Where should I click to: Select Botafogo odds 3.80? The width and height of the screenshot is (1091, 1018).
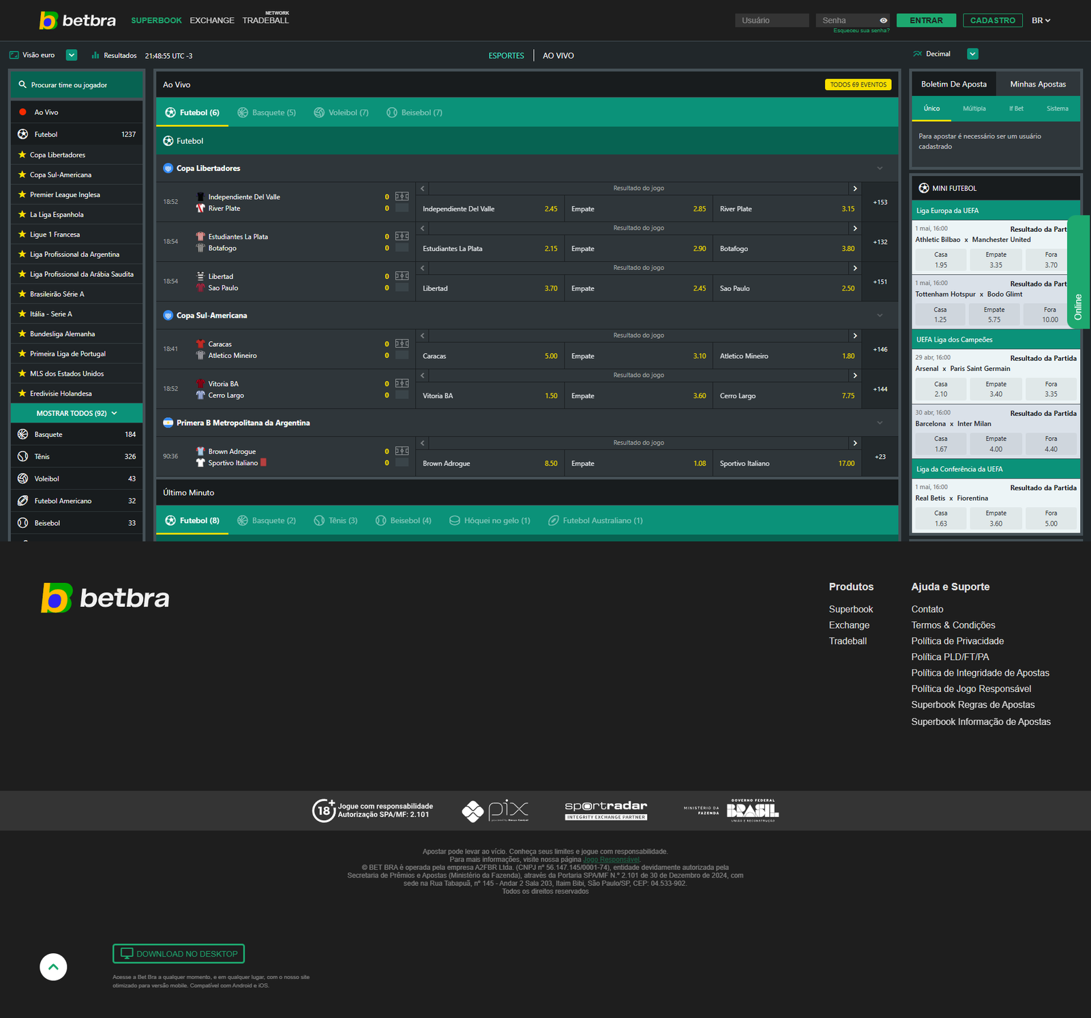(x=787, y=249)
